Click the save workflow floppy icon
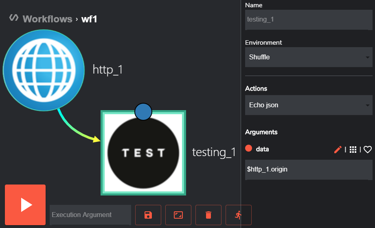375x228 pixels. [148, 215]
